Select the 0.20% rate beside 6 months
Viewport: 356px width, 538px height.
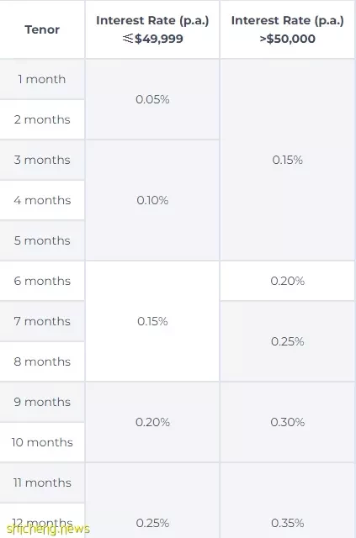(x=287, y=281)
